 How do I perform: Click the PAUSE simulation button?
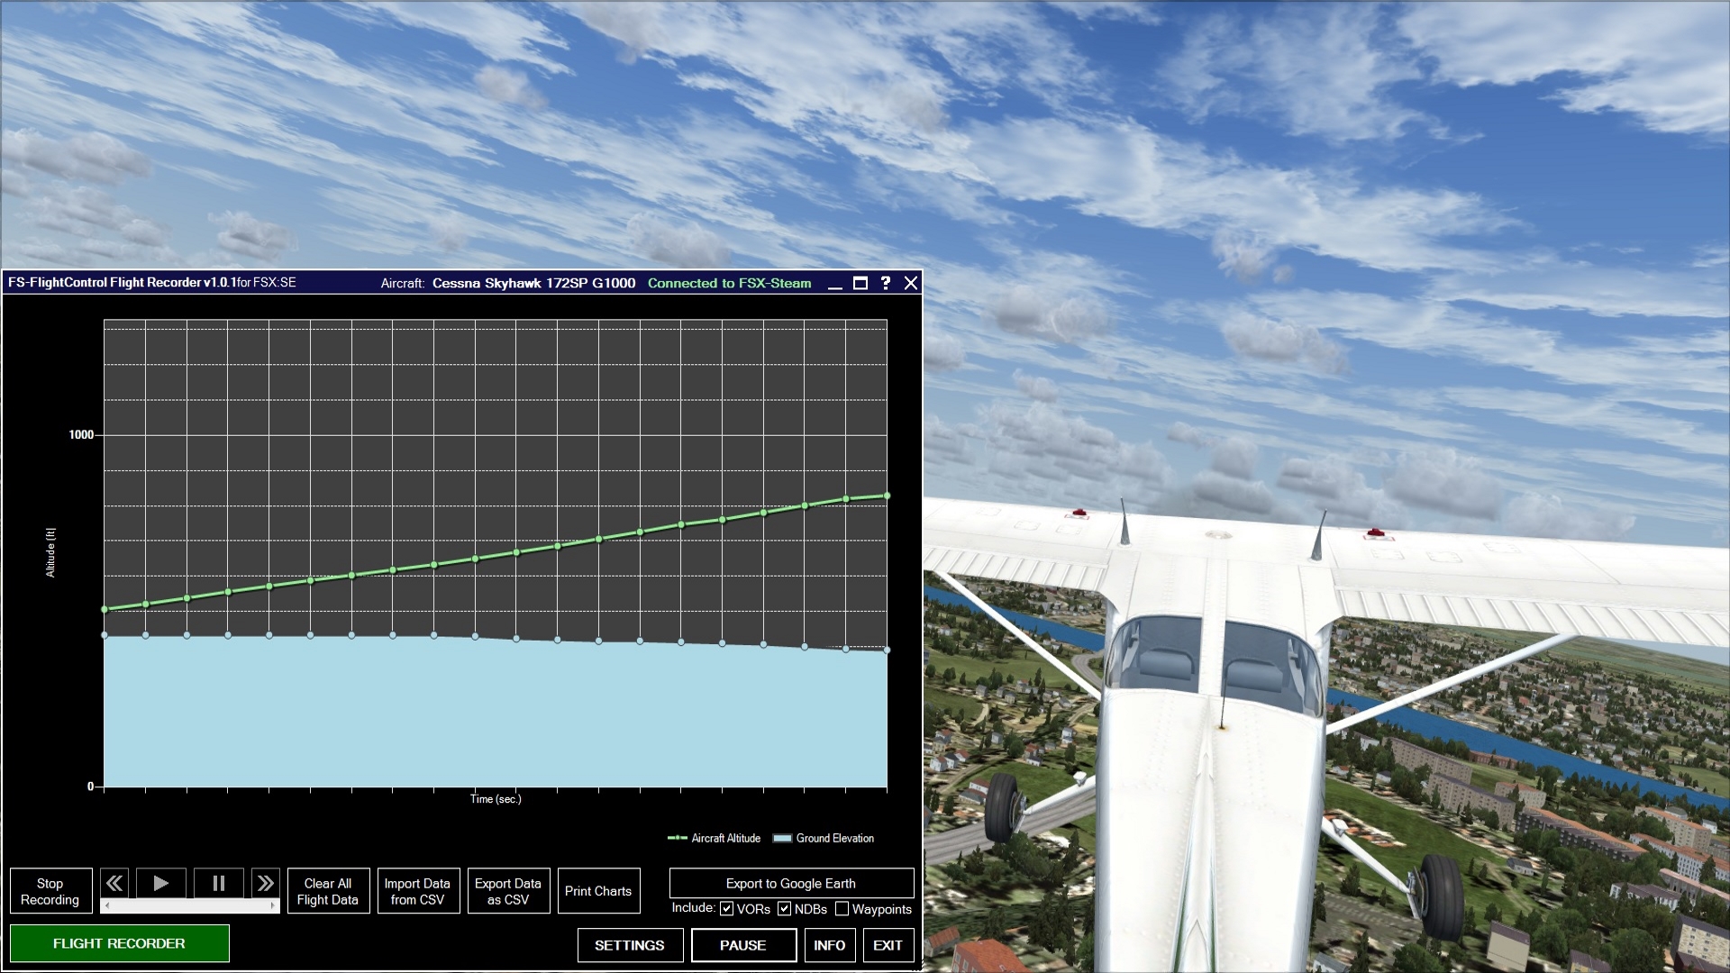741,944
